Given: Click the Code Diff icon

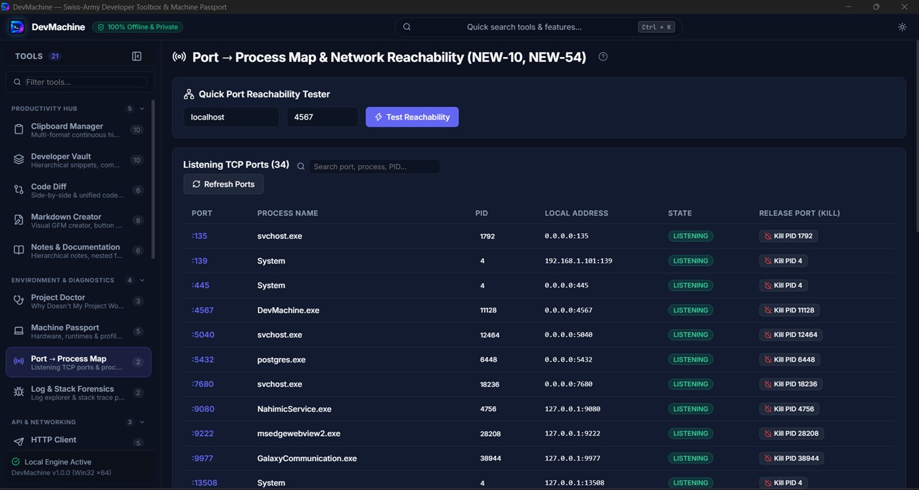Looking at the screenshot, I should coord(19,190).
